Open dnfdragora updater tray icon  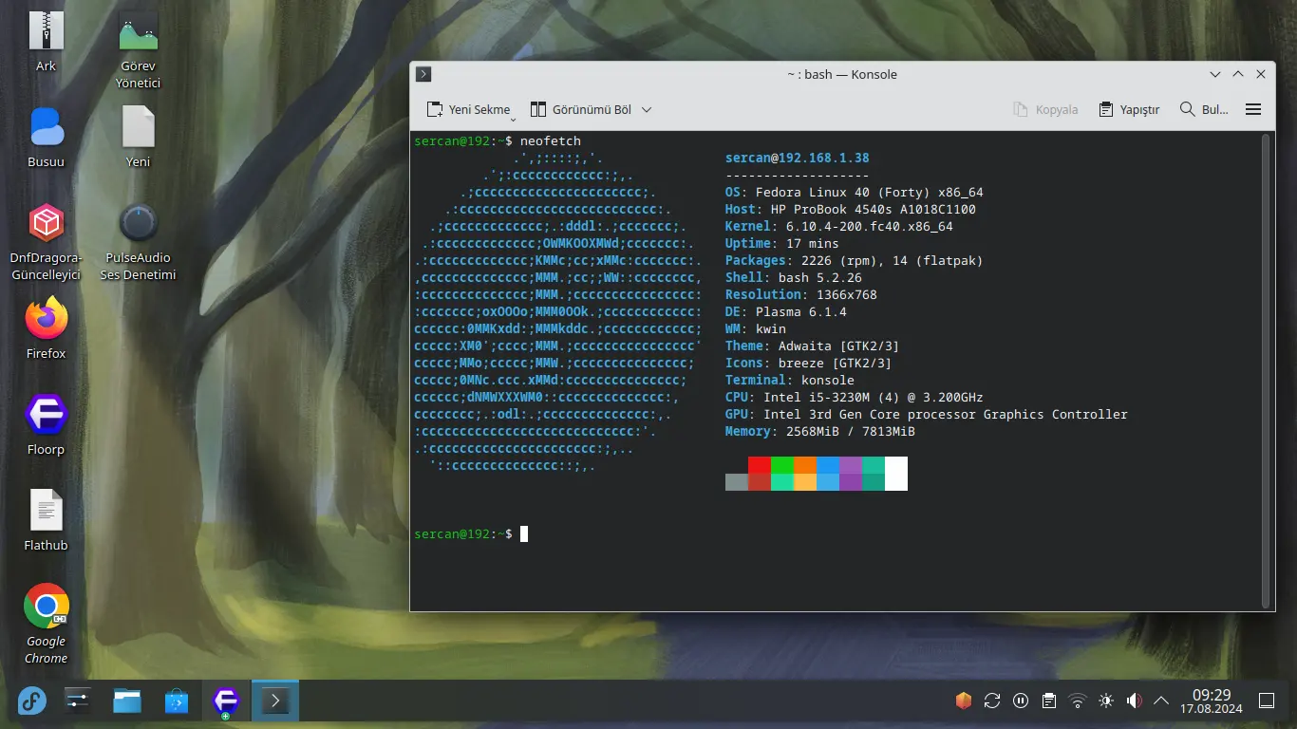(x=964, y=701)
